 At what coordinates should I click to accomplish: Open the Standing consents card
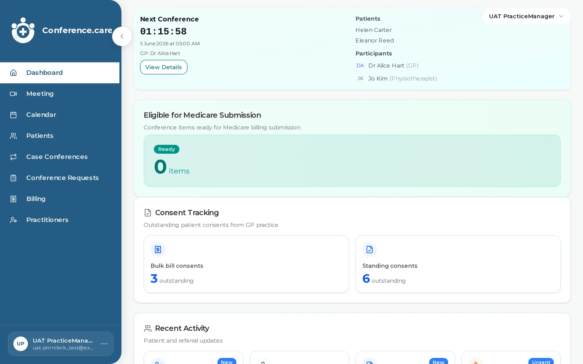(x=458, y=264)
